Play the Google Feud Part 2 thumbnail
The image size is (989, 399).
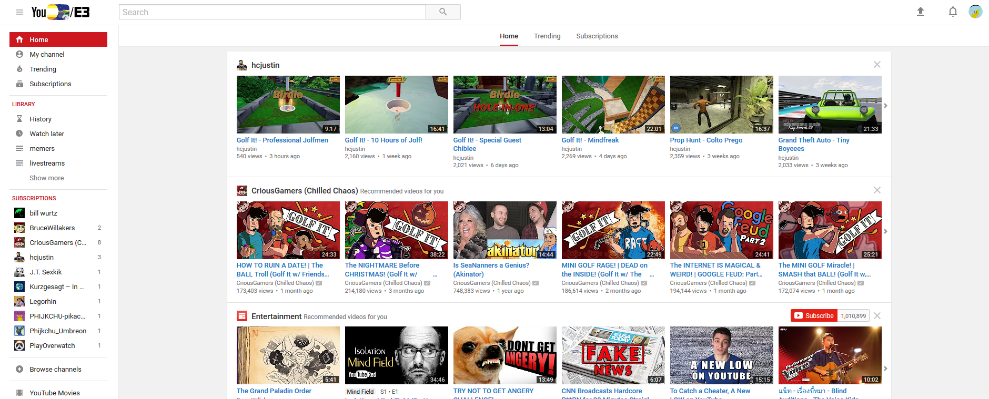click(722, 230)
